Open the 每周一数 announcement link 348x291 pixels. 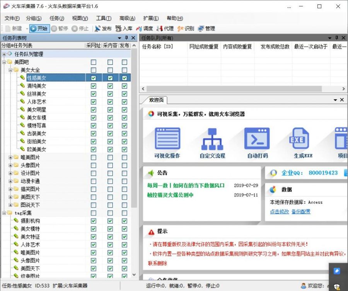tap(186, 185)
